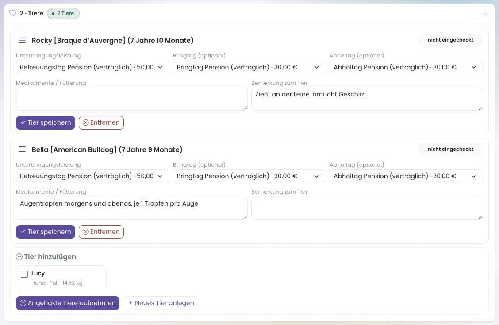
Task: Open Rocky's Bringtag dropdown
Action: coord(249,67)
